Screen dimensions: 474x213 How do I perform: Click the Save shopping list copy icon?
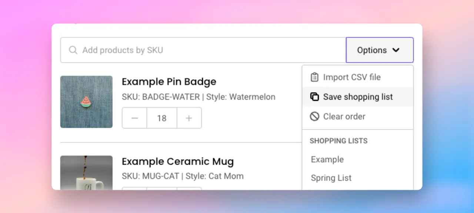(x=314, y=96)
